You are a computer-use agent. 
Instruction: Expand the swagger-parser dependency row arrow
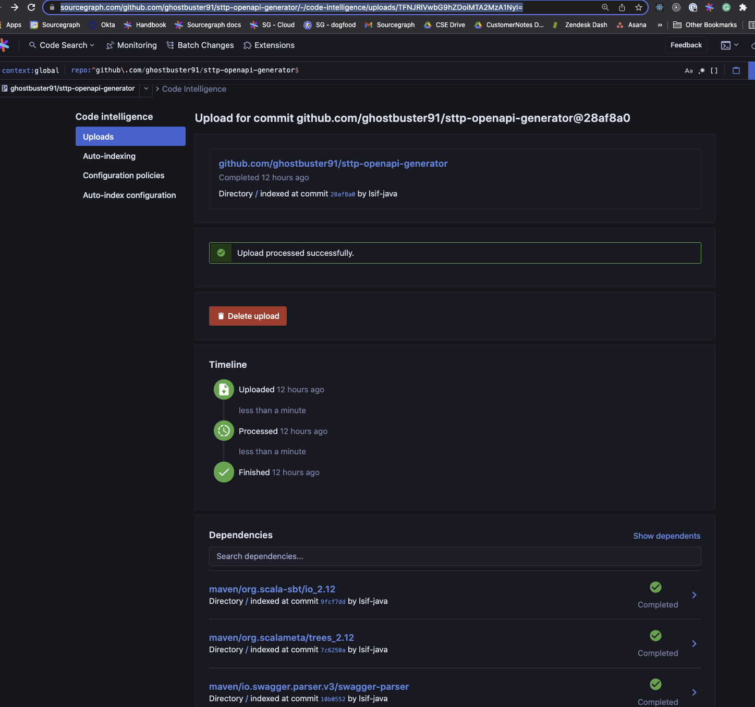[x=694, y=692]
